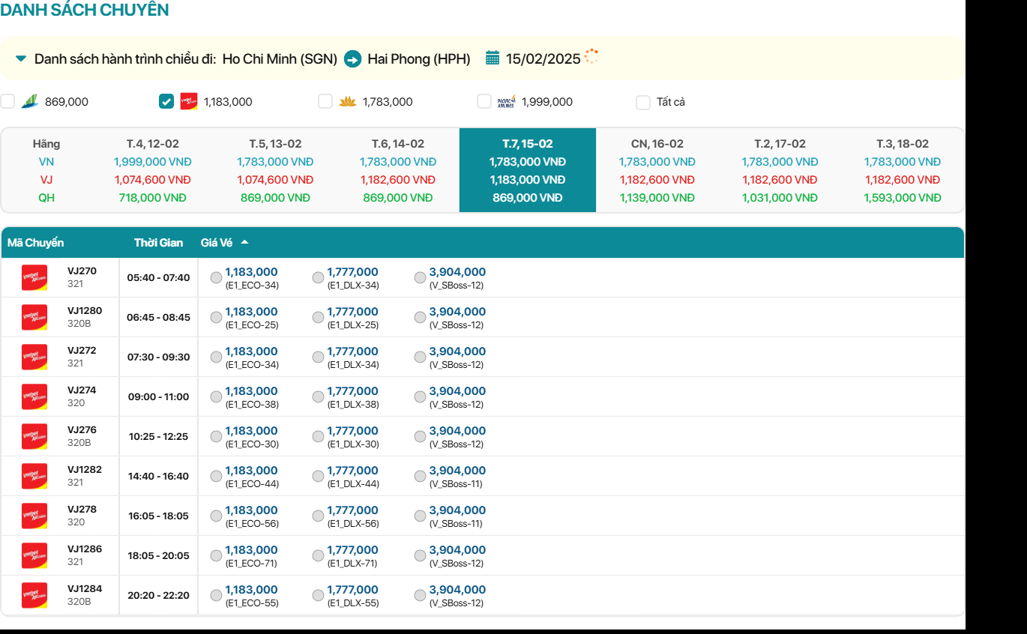Click the Vietjet logo for flight VJ270
1027x634 pixels.
click(x=34, y=278)
